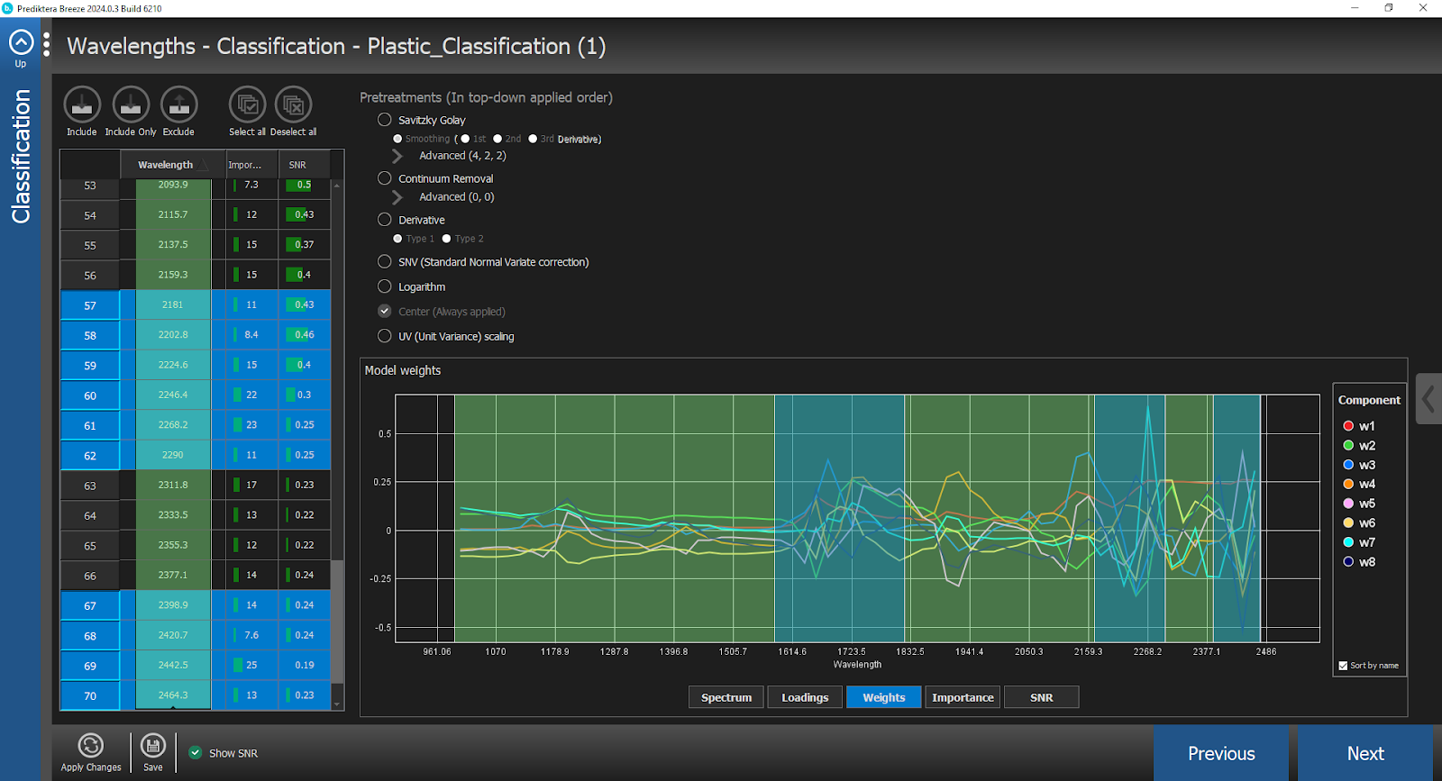The height and width of the screenshot is (781, 1442).
Task: Enable Savitzky Golay pretreatment
Action: (385, 120)
